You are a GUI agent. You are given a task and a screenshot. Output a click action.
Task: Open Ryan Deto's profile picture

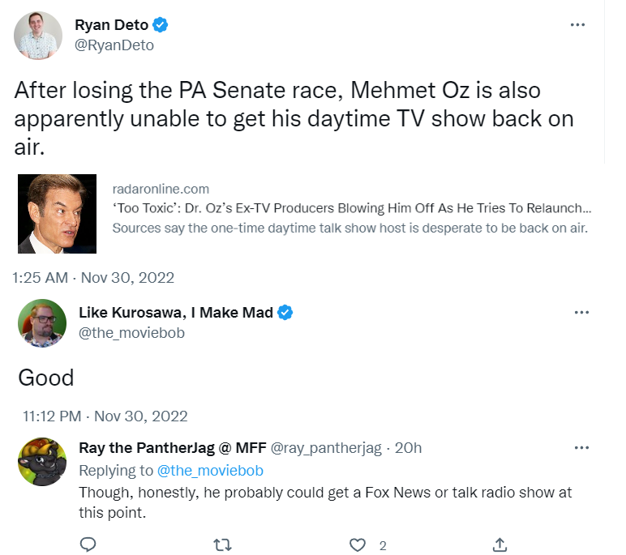pos(39,36)
